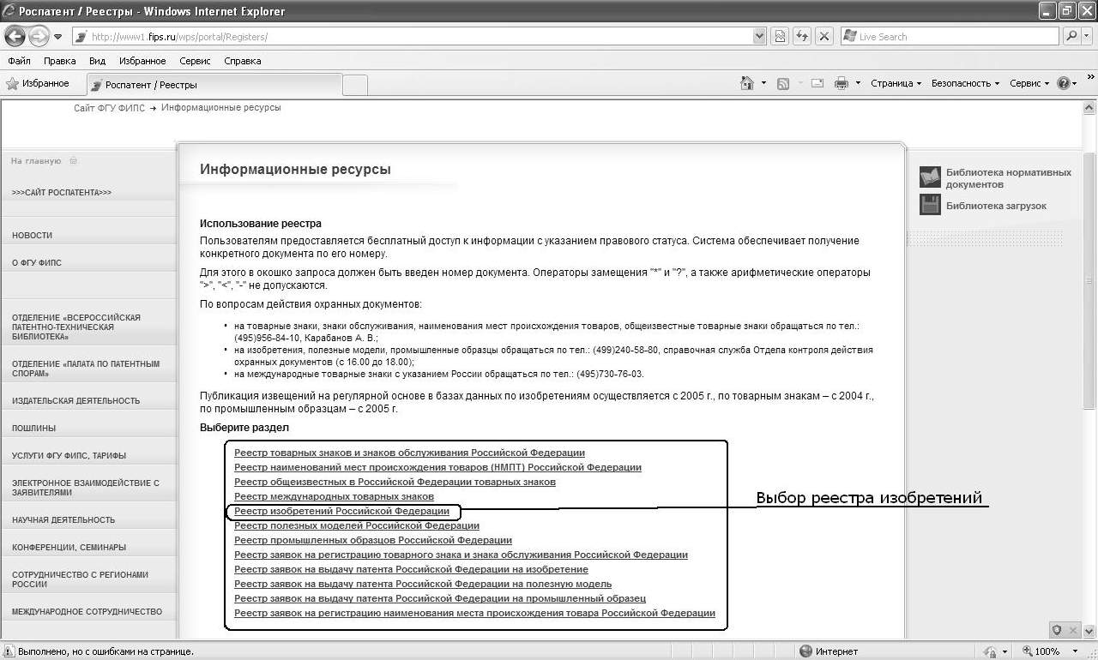
Task: Click the Home house icon
Action: click(747, 83)
